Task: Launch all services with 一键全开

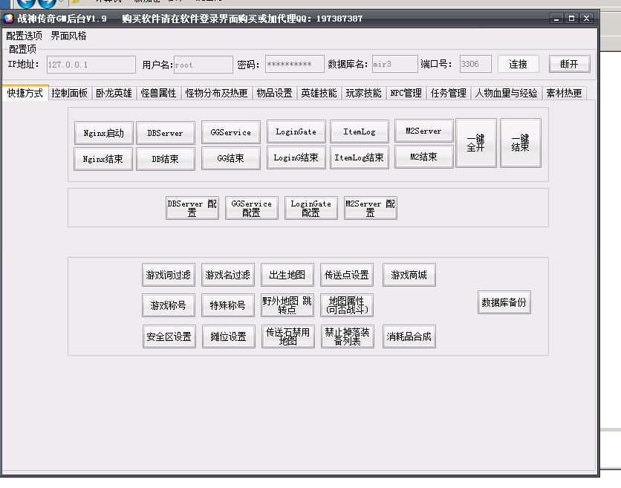Action: pos(475,143)
